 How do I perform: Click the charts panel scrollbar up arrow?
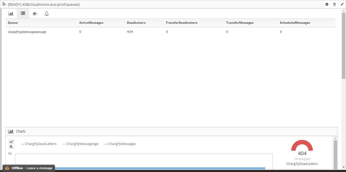335,138
